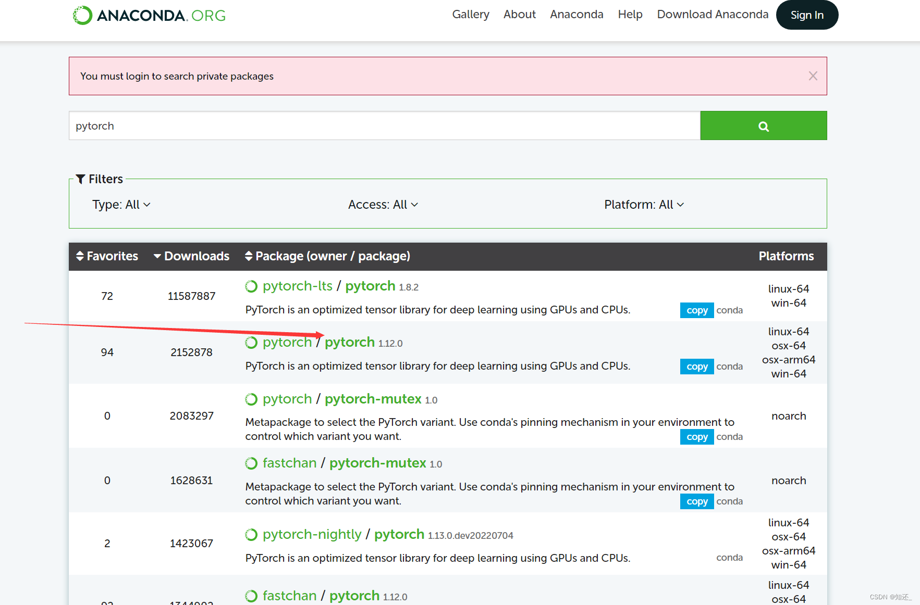Open fastchan owner link in pytorch 1.12.0 row
Image resolution: width=920 pixels, height=605 pixels.
290,596
